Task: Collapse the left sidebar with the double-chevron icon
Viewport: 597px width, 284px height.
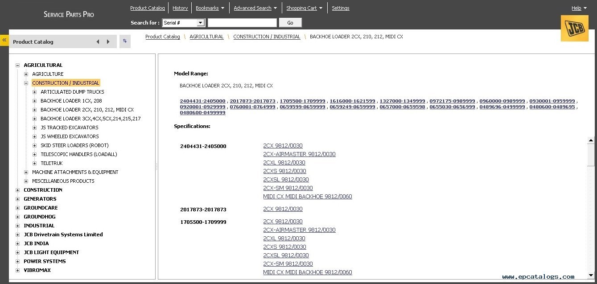Action: (x=4, y=40)
